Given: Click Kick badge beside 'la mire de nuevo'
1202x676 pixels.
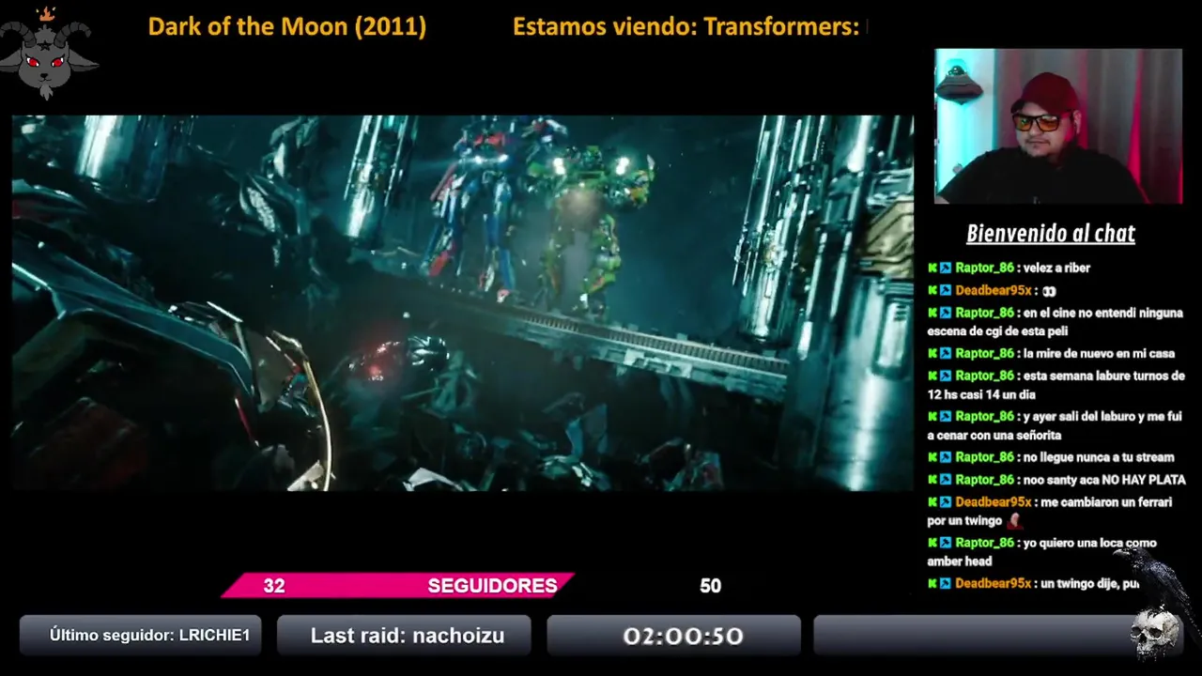Looking at the screenshot, I should pos(933,353).
